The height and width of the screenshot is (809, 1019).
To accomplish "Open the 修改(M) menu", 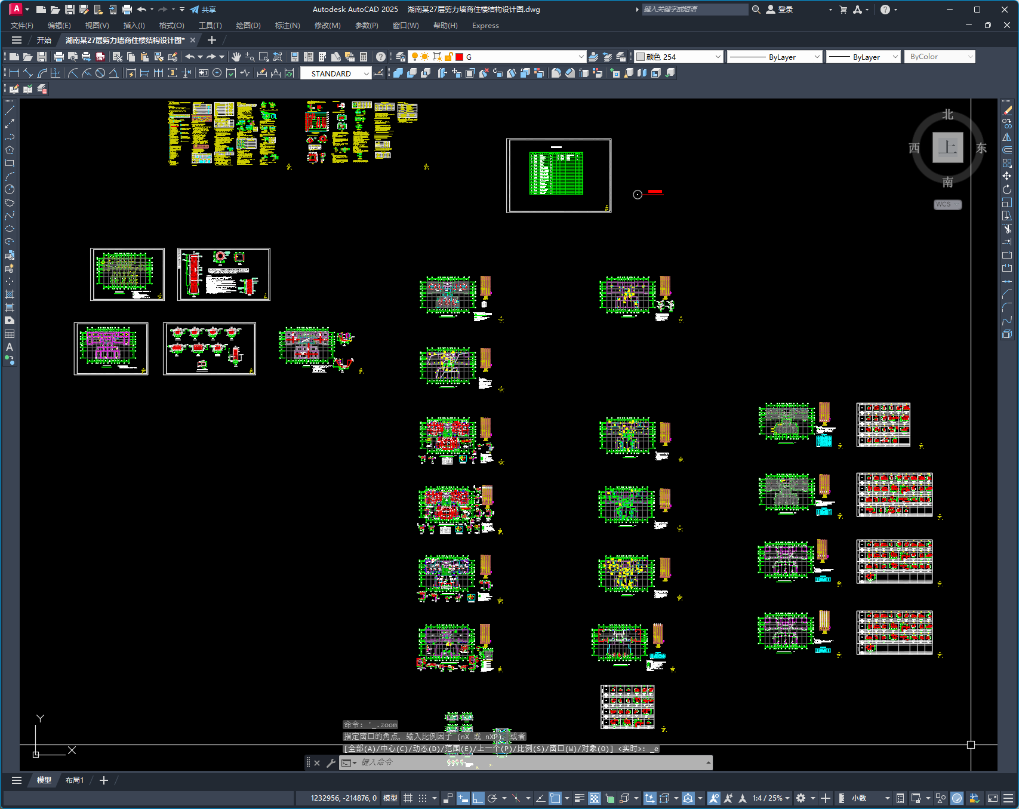I will click(327, 26).
